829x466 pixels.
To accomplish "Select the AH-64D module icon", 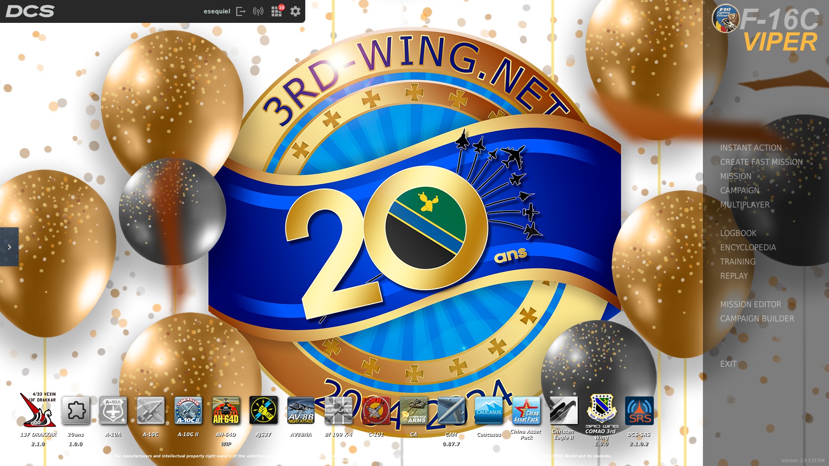I will click(x=226, y=411).
